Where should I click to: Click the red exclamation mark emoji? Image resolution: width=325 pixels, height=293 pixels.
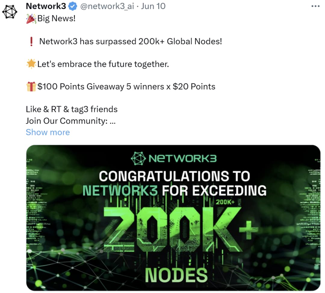click(x=32, y=42)
